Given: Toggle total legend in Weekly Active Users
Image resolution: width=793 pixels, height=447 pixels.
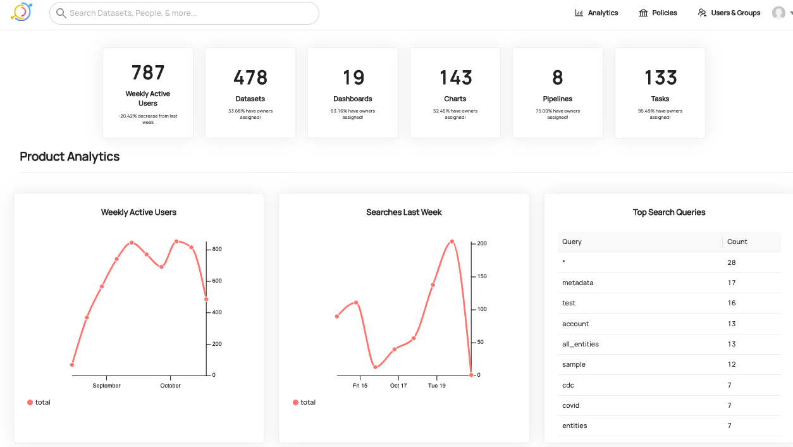Looking at the screenshot, I should click(x=39, y=402).
